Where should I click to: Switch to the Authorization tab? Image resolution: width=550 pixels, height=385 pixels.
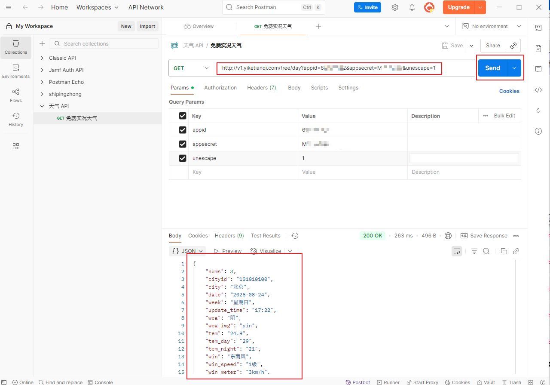220,88
